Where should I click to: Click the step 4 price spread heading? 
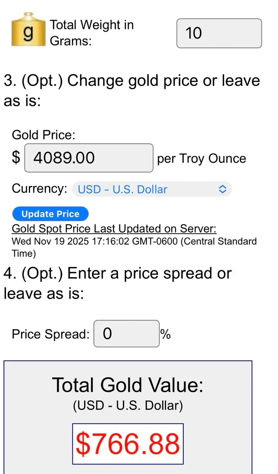click(118, 283)
